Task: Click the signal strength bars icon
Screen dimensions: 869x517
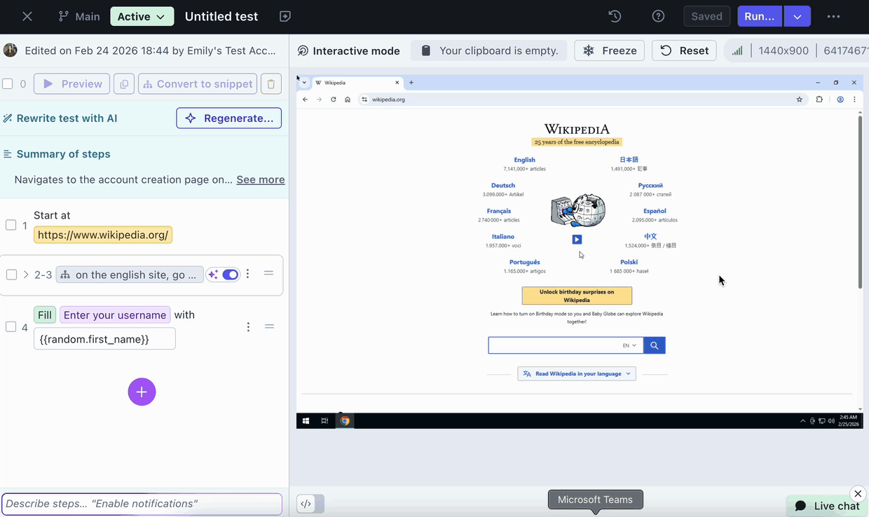Action: 737,51
